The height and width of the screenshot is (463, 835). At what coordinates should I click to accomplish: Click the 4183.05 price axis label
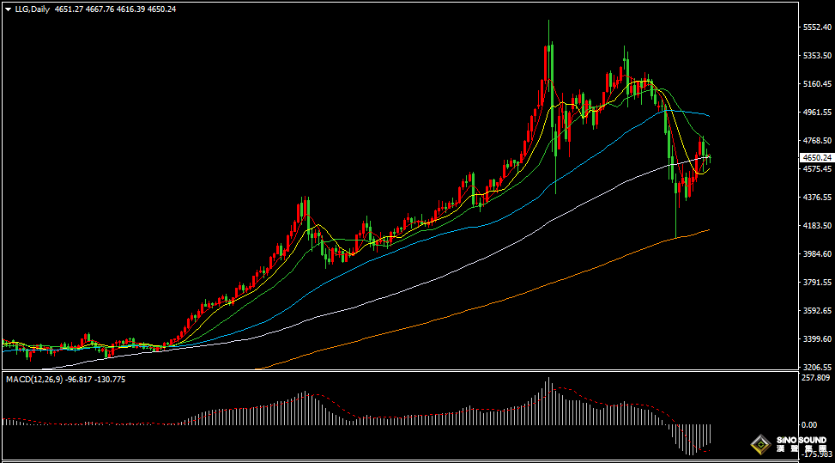pos(816,226)
